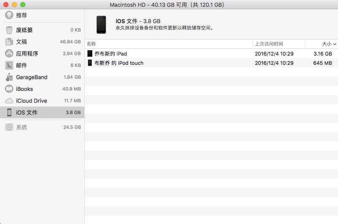Sort by 上次访问时间 column header
338x224 pixels.
click(x=279, y=44)
